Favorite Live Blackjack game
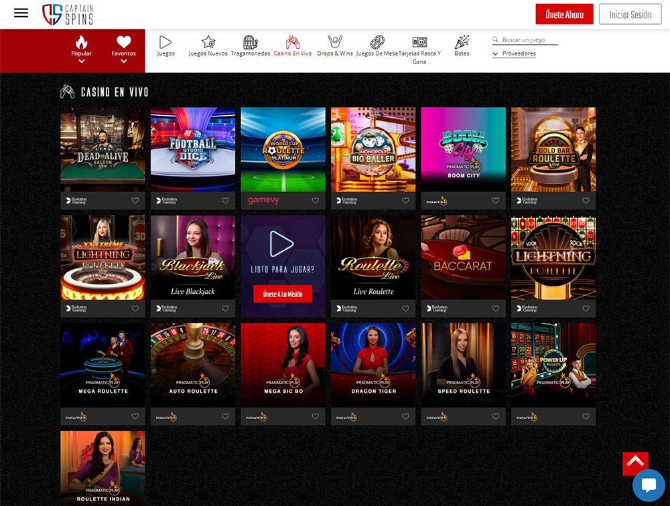 click(x=225, y=309)
